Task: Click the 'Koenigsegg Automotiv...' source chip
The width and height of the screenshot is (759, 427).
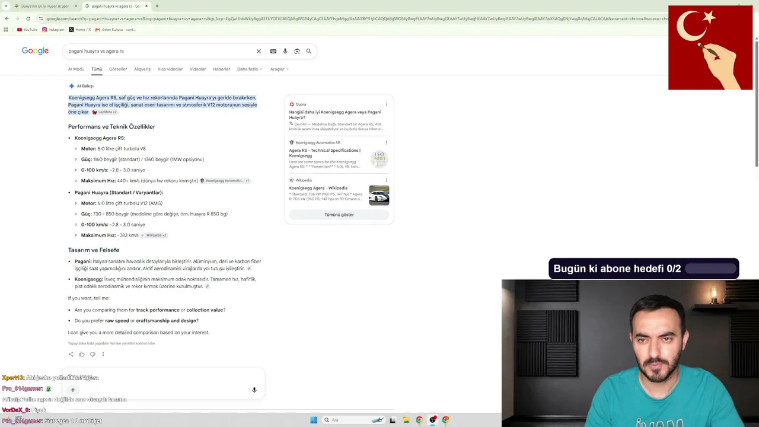Action: point(225,181)
